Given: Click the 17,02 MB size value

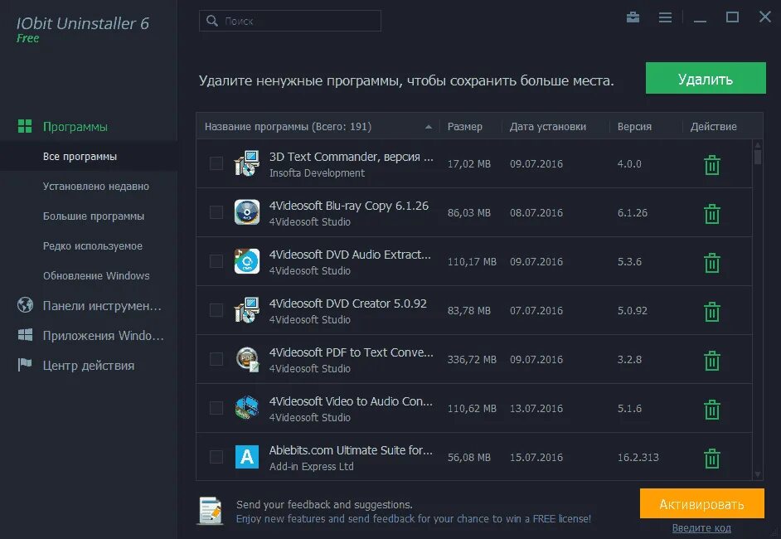Looking at the screenshot, I should click(468, 164).
